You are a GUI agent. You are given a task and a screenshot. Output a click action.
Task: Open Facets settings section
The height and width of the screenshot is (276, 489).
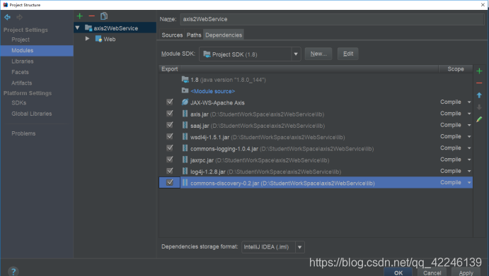coord(20,72)
